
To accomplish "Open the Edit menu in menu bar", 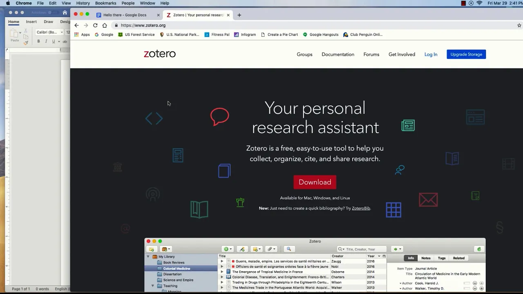I will 53,3.
